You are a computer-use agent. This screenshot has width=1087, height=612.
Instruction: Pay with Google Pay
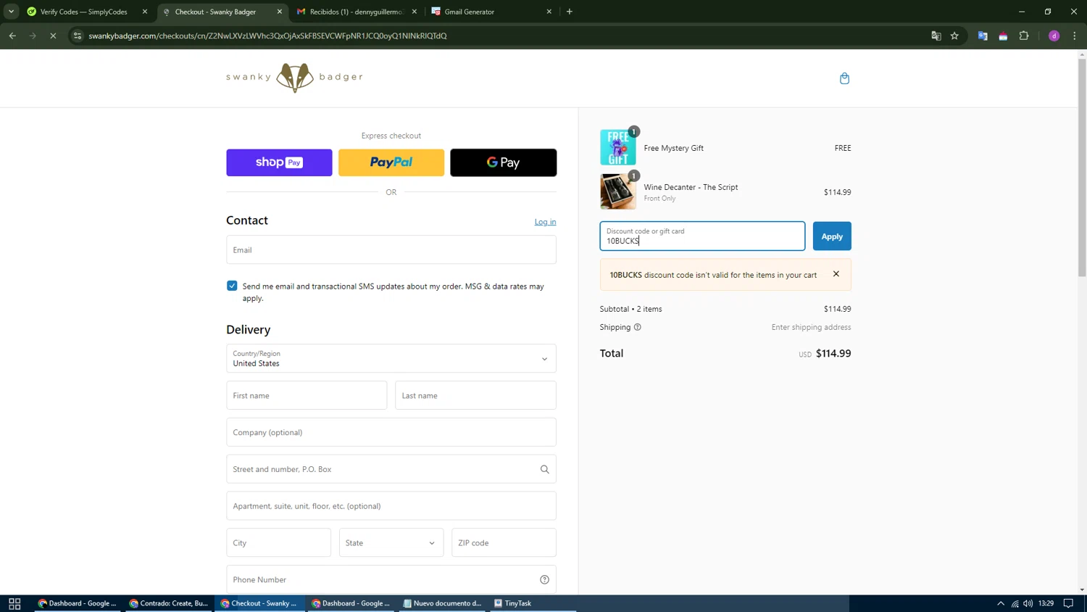504,162
